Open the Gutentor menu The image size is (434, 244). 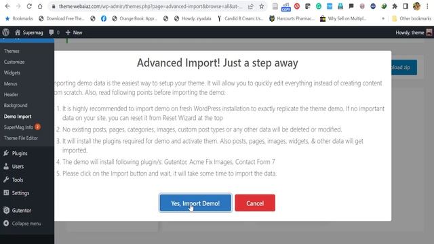pyautogui.click(x=18, y=210)
